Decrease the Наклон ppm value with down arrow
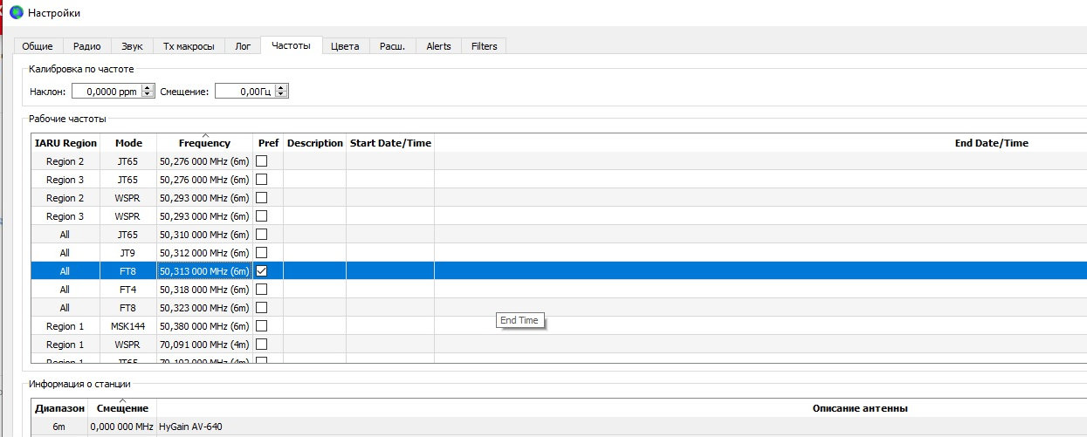 click(x=147, y=94)
